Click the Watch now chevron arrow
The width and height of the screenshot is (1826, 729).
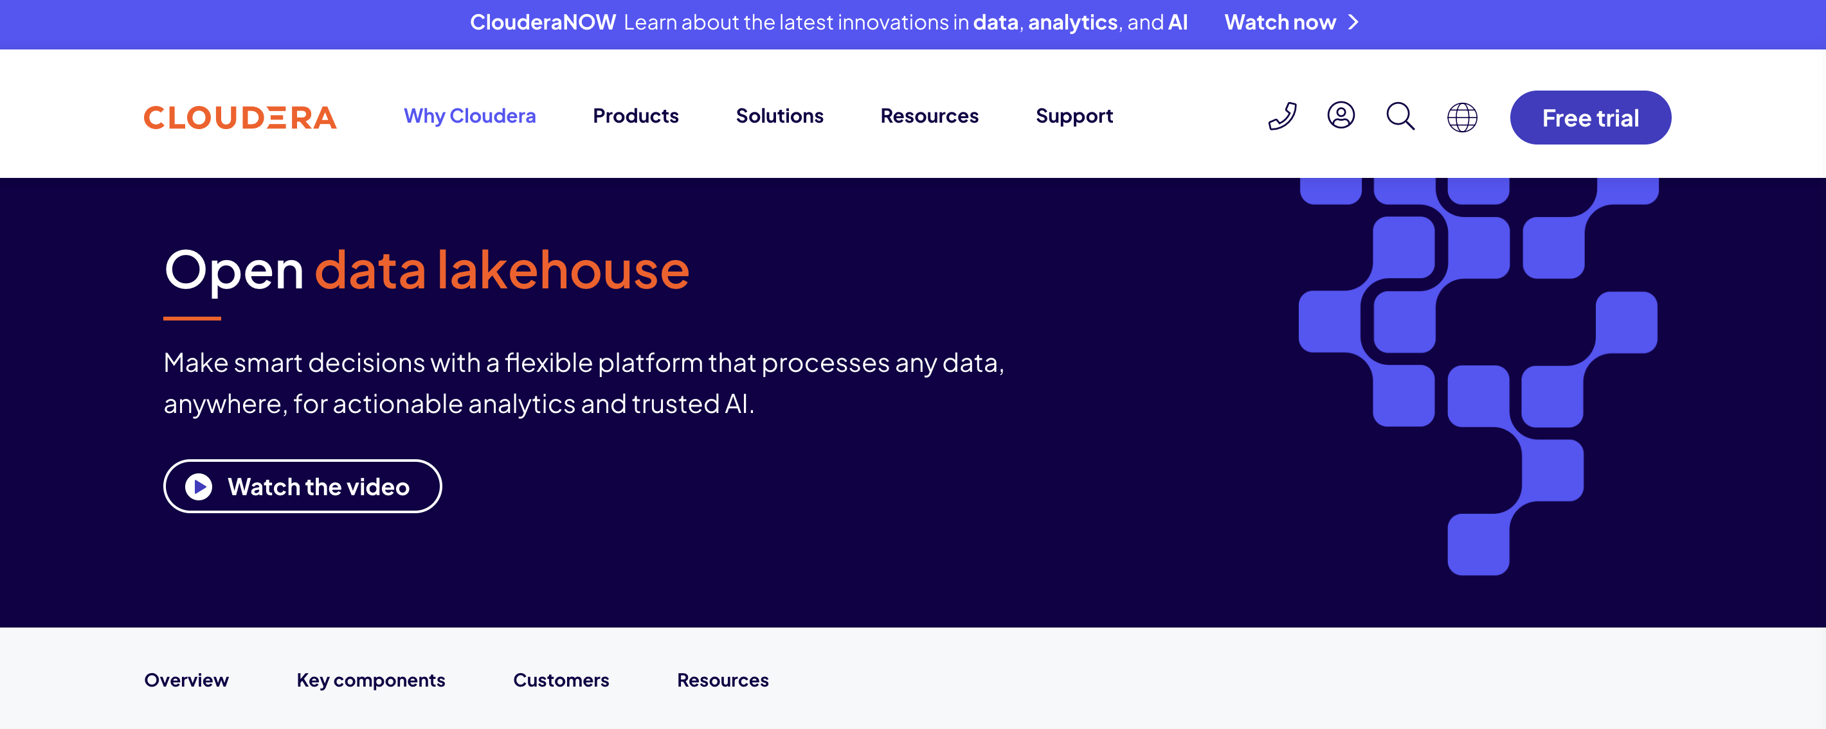[1353, 22]
